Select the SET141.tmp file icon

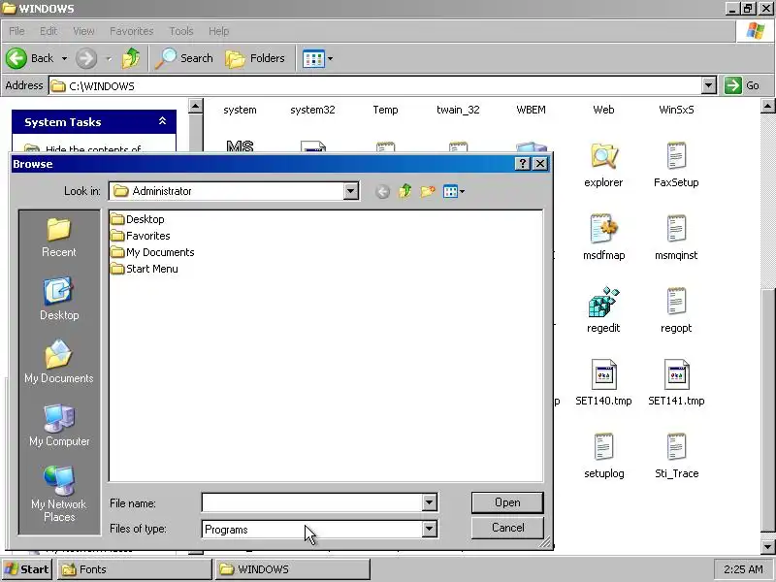click(x=676, y=374)
